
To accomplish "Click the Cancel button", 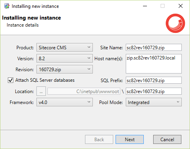I will click(167, 140).
